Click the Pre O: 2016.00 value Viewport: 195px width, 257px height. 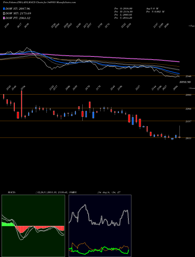[123, 8]
